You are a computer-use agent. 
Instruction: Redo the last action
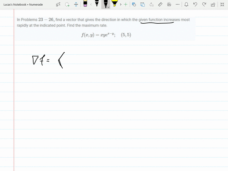(204, 4)
